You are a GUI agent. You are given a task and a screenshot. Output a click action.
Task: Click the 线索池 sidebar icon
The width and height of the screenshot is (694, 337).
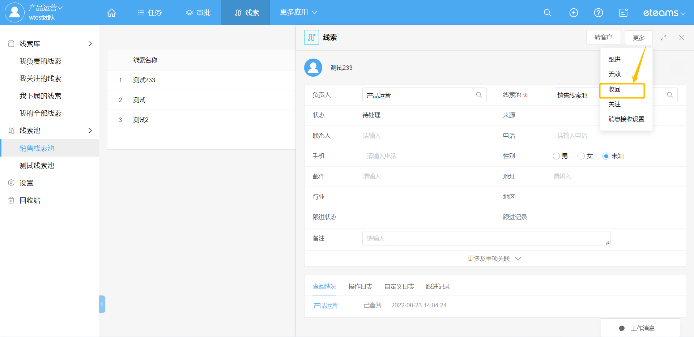(x=11, y=131)
